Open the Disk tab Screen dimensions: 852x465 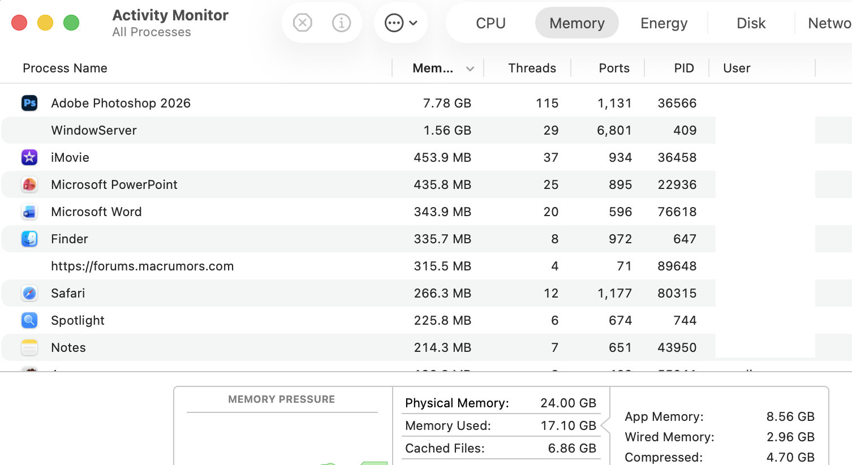[x=751, y=23]
